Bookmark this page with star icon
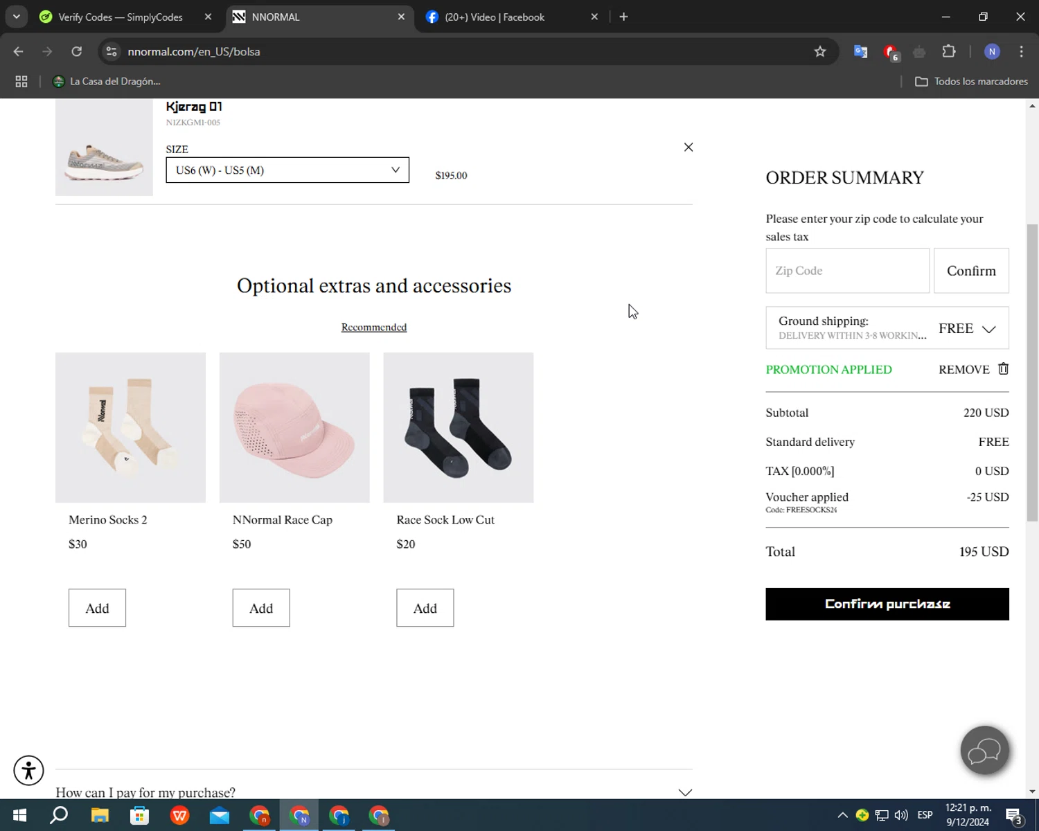Image resolution: width=1039 pixels, height=831 pixels. coord(820,51)
